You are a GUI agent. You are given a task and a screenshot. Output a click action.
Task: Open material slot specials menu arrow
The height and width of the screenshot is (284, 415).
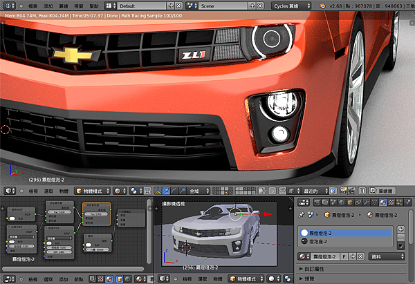400,246
